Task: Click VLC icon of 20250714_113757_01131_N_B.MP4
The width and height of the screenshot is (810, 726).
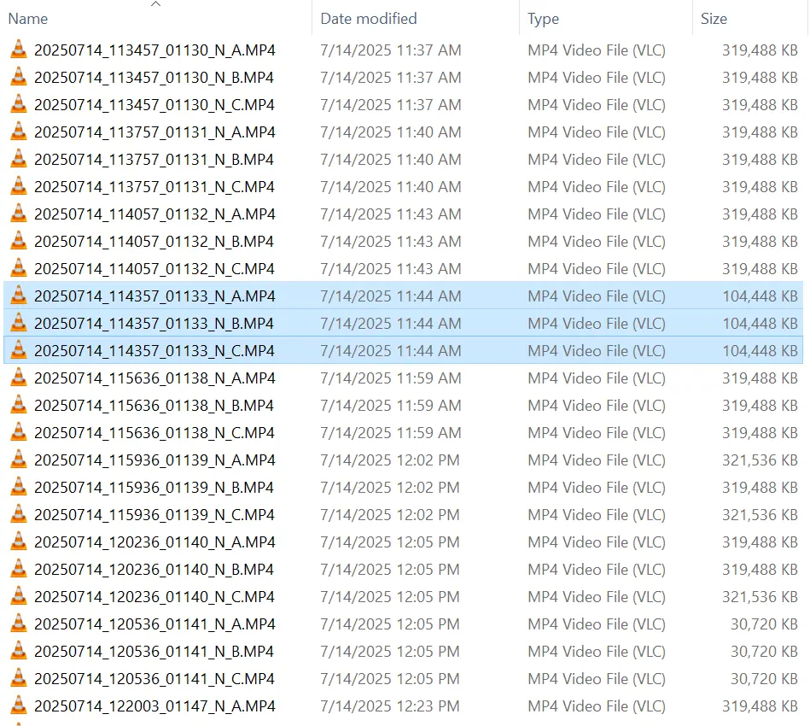Action: pyautogui.click(x=19, y=159)
